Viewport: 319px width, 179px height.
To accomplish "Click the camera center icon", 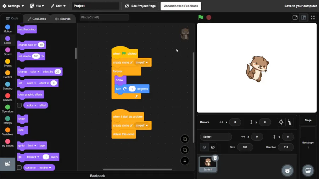I will click(x=281, y=122).
